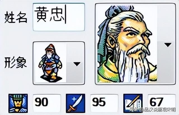Select the small armored soldier sprite
The image size is (179, 115).
click(50, 63)
